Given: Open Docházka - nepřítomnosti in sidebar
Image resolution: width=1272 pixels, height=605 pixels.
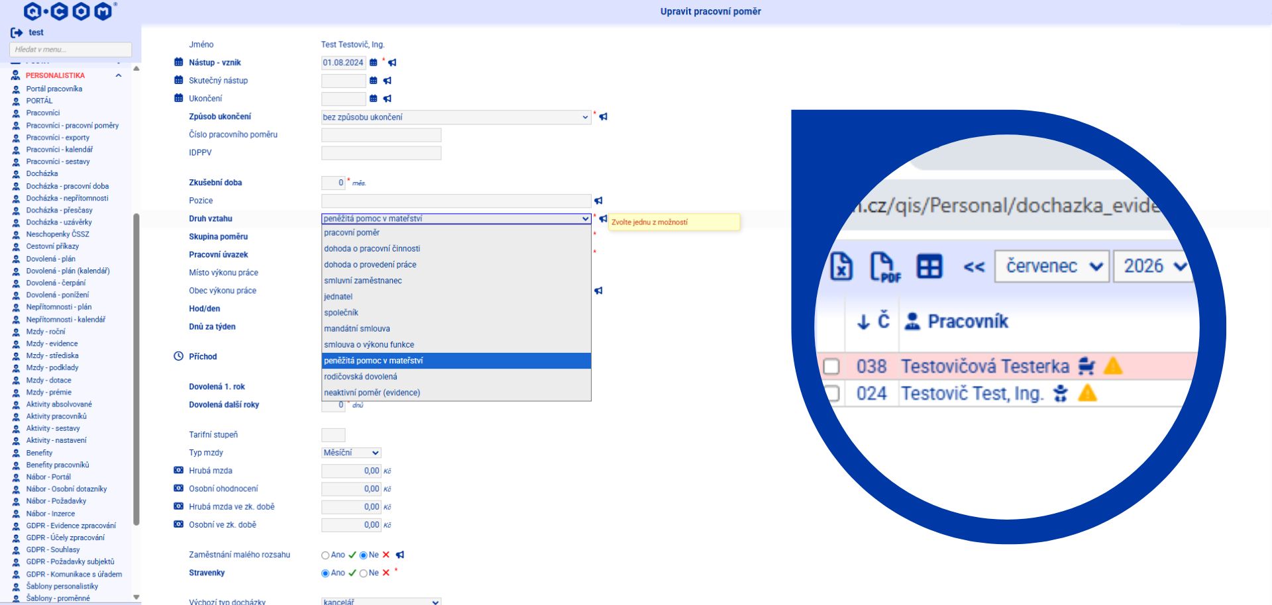Looking at the screenshot, I should click(67, 198).
